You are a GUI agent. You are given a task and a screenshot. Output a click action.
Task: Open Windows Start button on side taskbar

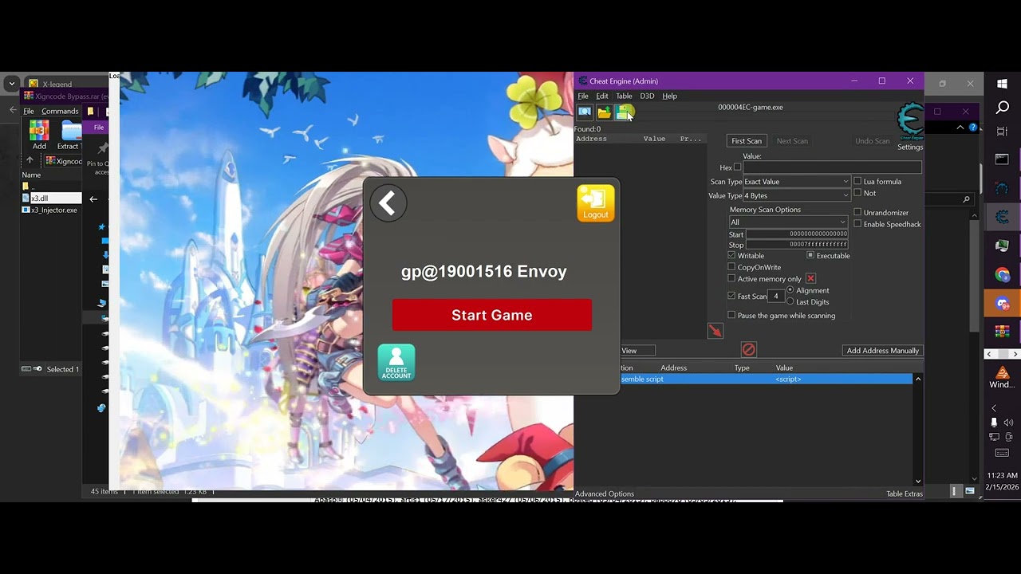[x=1003, y=84]
